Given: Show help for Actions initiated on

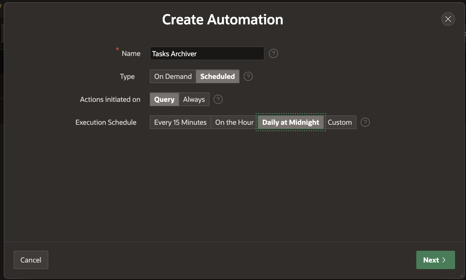Looking at the screenshot, I should click(218, 99).
